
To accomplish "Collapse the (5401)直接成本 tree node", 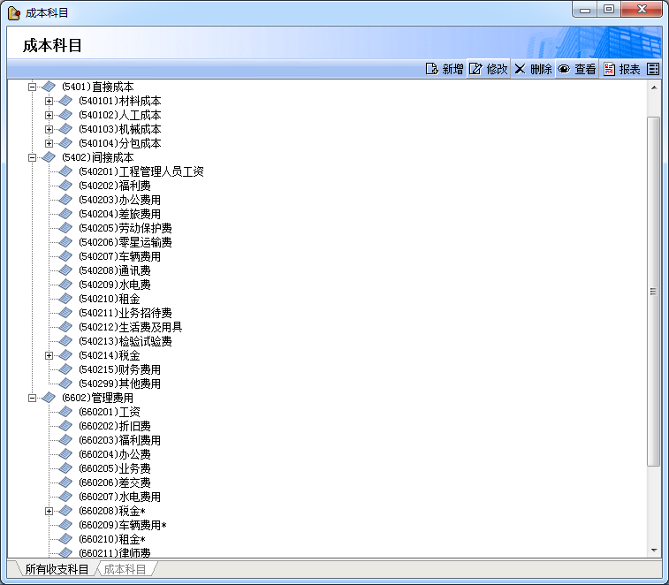I will pyautogui.click(x=33, y=87).
